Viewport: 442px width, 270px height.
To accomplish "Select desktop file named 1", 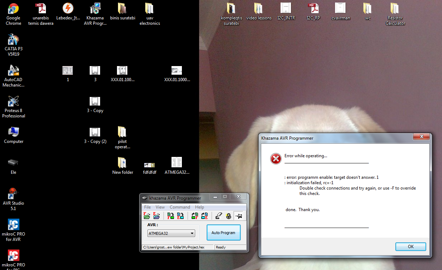I will (x=68, y=74).
